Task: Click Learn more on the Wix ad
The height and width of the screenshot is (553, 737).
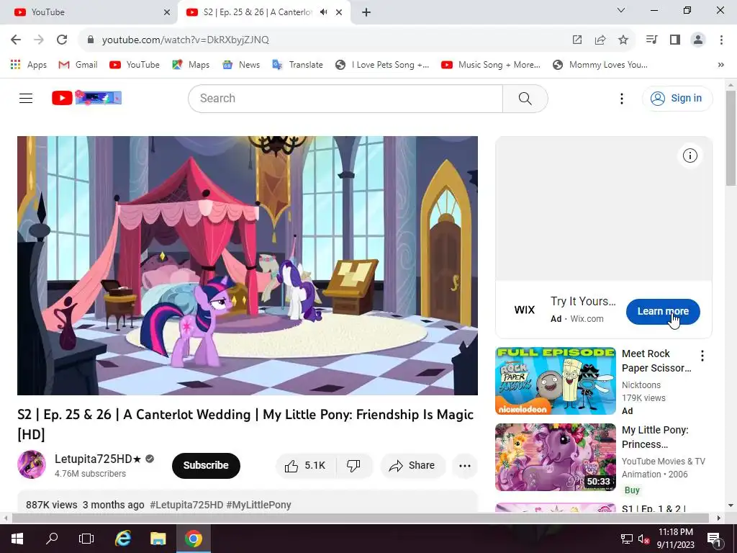Action: [663, 311]
